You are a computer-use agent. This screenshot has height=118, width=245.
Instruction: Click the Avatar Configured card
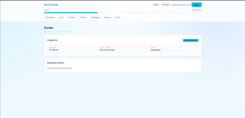[x=174, y=49]
